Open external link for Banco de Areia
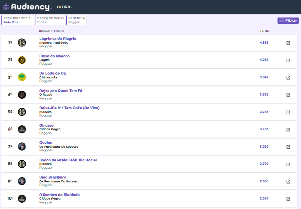 288,165
